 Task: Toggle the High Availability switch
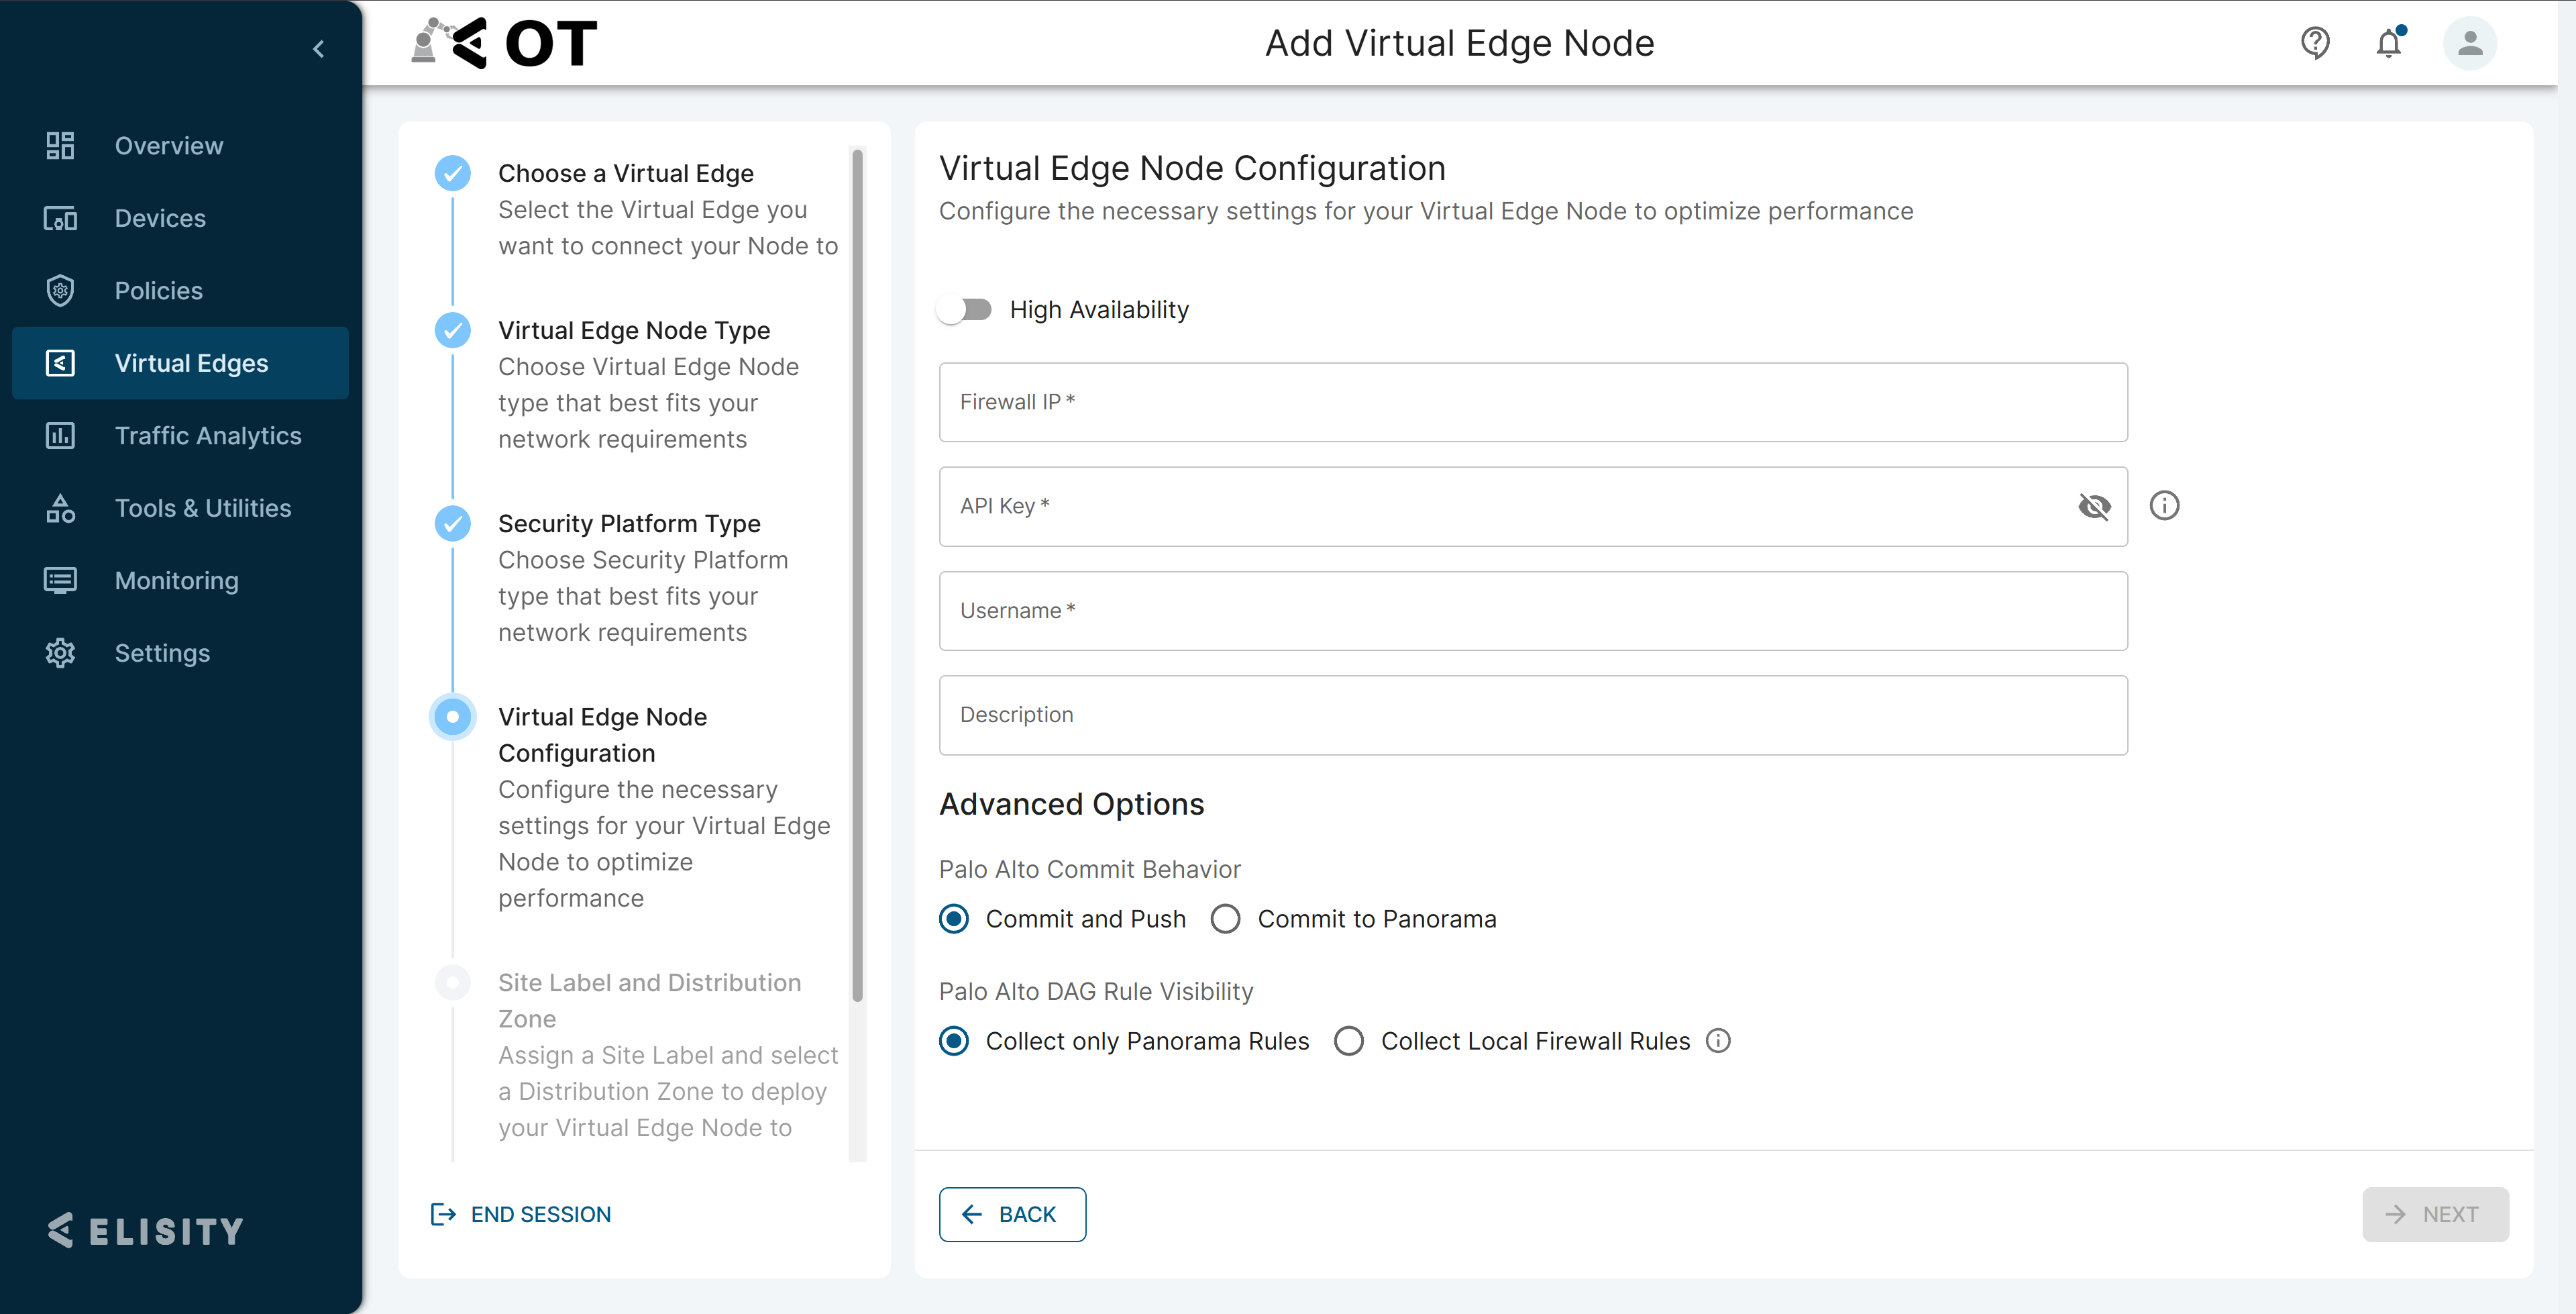pyautogui.click(x=964, y=309)
